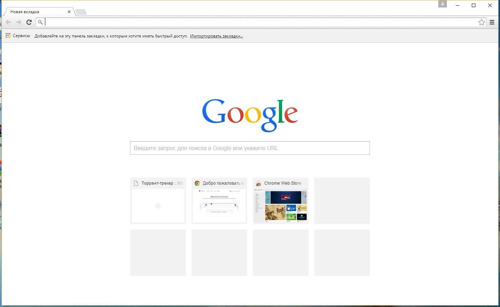The image size is (500, 307).
Task: Click the Chrome icon on Добро пожаловать tile
Action: click(197, 183)
